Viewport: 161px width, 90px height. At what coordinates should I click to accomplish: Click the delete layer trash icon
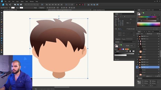click(x=160, y=76)
